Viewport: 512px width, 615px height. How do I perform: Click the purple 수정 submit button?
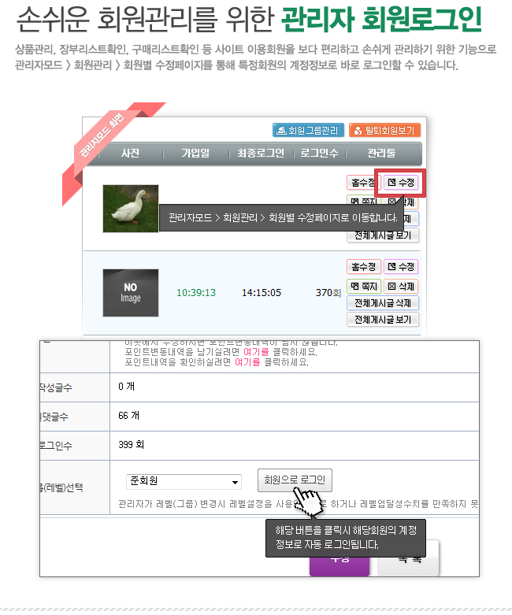[339, 566]
